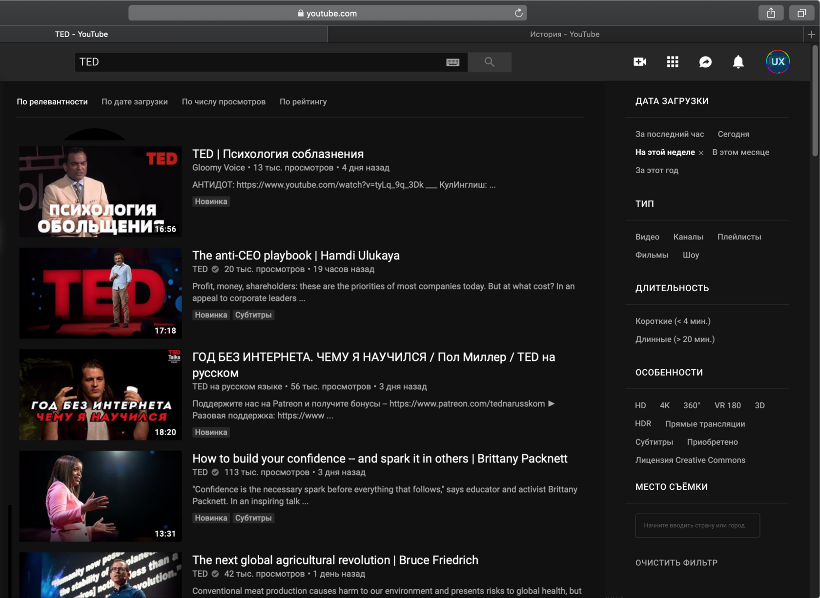Enable the HDR feature filter
This screenshot has height=598, width=820.
(643, 423)
